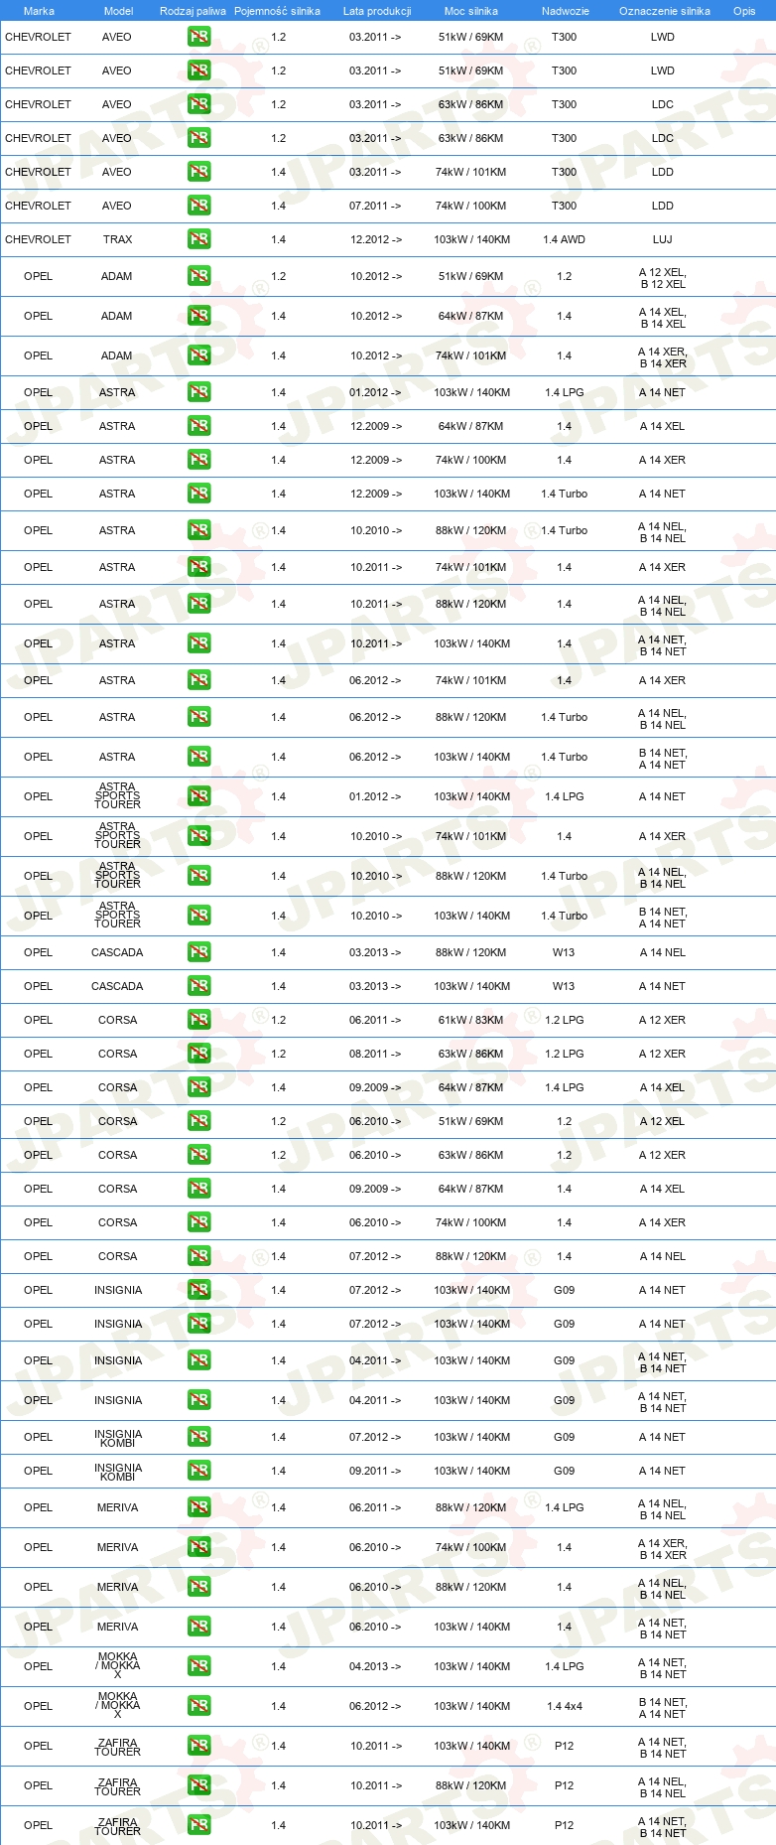Image resolution: width=776 pixels, height=1845 pixels.
Task: Click the fuel icon for Chevrolet Aveo 07.2011
Action: 199,206
